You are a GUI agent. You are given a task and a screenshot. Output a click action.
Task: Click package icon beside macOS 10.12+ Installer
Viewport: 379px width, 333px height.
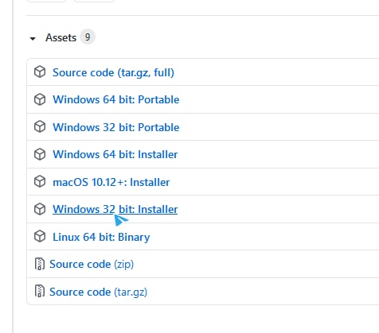tap(40, 182)
